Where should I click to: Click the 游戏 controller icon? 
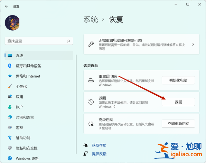(x=10, y=127)
